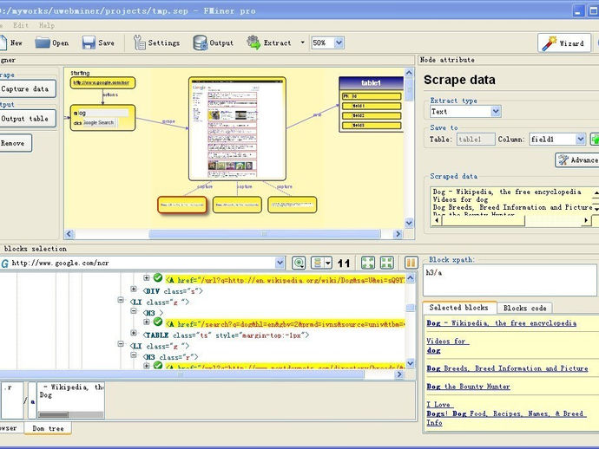The image size is (599, 449).
Task: Switch to the Selected blocks tab
Action: coord(459,308)
